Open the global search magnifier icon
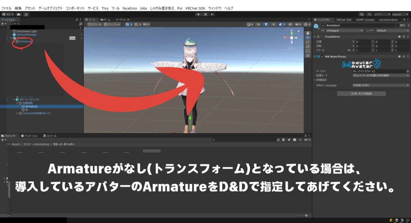Viewport: 411px width, 223px height. (369, 14)
